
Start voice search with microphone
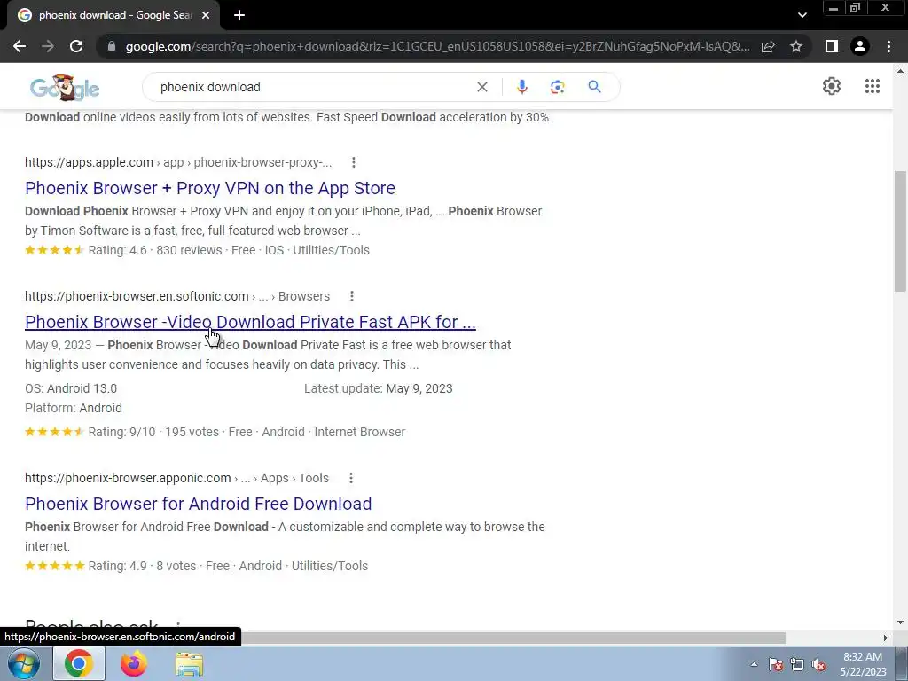pyautogui.click(x=521, y=87)
